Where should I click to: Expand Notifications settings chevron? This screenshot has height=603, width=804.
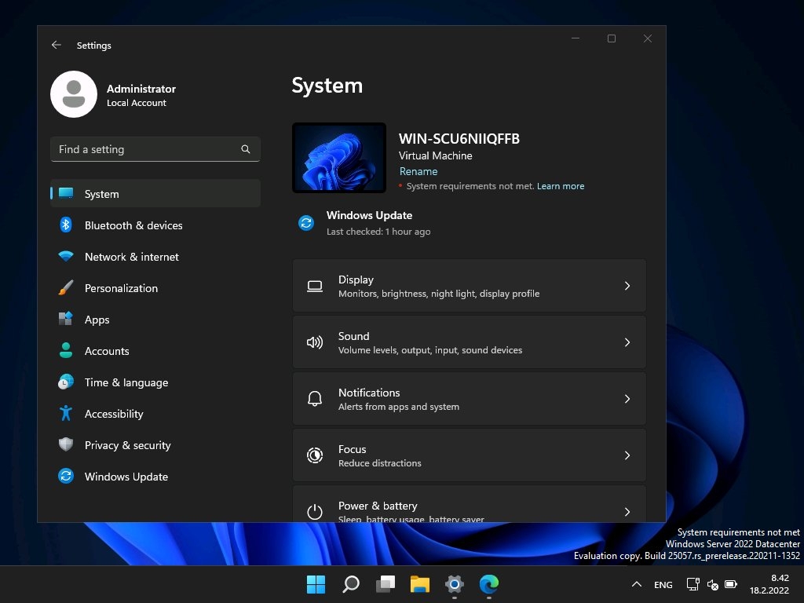[627, 398]
